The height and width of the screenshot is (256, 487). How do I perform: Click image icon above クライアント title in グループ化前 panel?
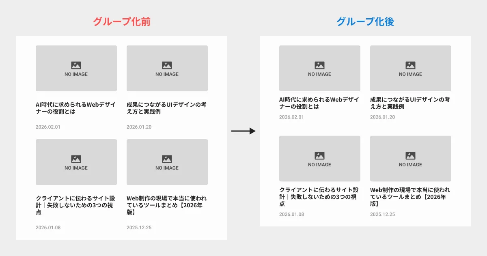(x=76, y=159)
